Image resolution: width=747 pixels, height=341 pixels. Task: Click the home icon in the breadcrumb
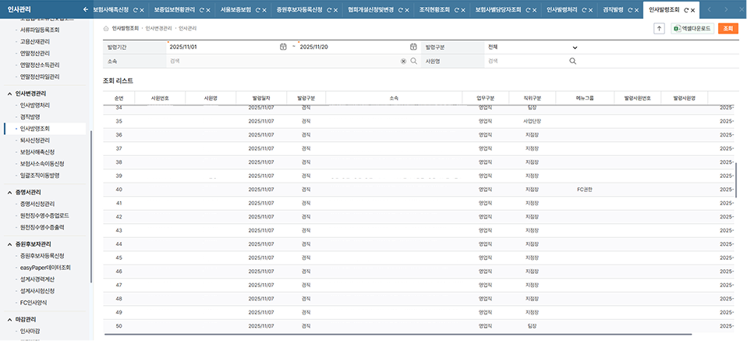coord(107,28)
